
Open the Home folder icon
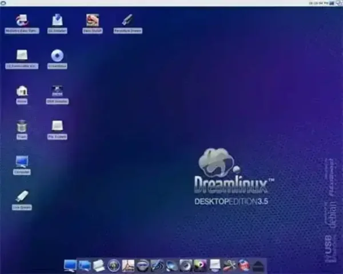[22, 91]
